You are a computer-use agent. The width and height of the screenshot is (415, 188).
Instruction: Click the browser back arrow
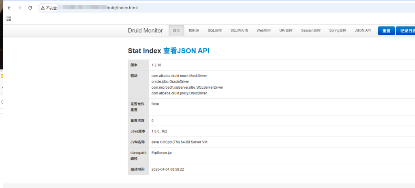9,8
